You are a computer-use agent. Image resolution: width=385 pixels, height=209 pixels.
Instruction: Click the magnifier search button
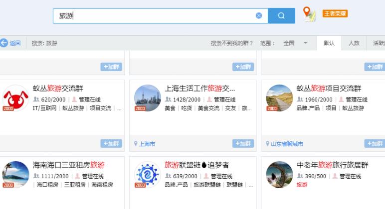point(281,15)
